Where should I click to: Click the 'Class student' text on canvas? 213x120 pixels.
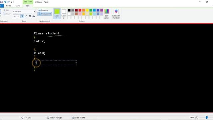tap(47, 33)
